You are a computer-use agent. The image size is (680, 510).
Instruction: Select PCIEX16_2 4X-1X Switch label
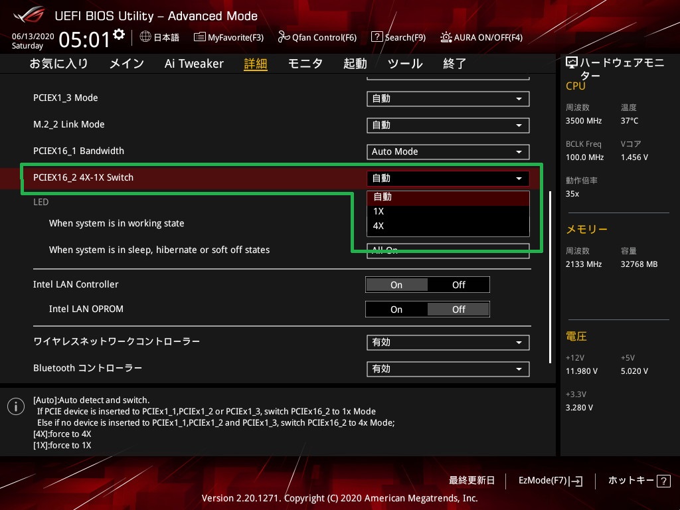point(83,177)
